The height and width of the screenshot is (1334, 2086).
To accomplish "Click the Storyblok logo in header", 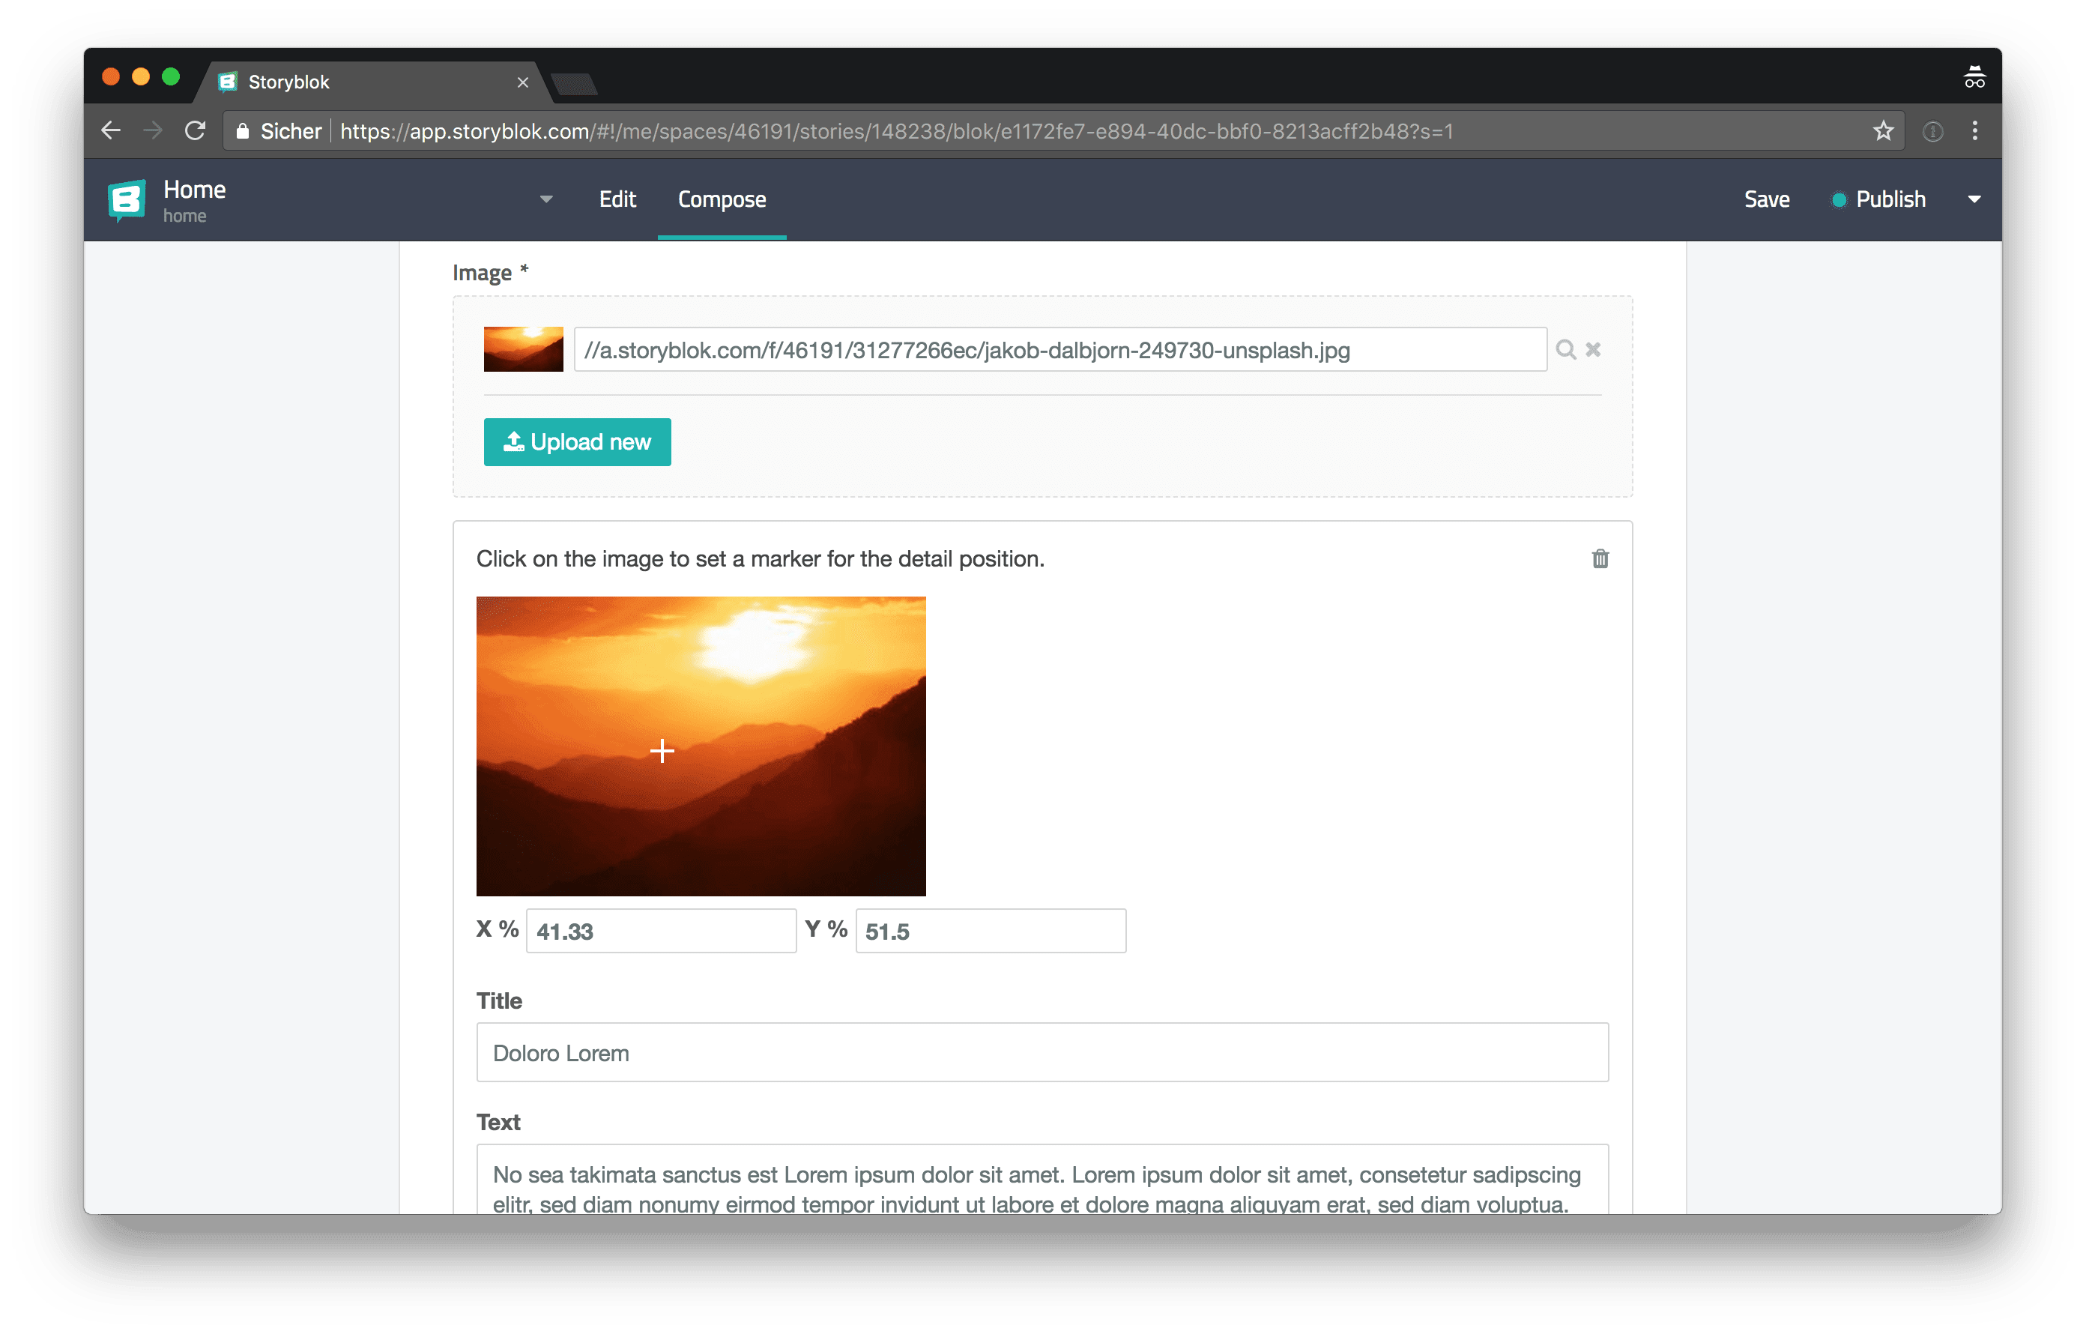I will pos(127,200).
